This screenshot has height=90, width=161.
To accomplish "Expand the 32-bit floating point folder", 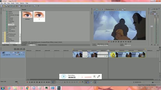I will click(x=3, y=34).
